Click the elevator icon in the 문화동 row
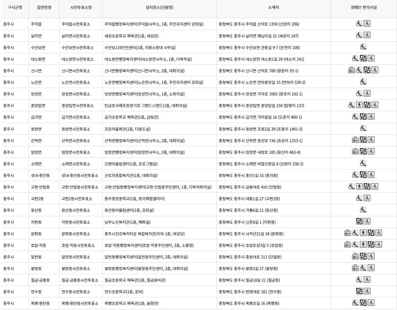This screenshot has width=397, height=310. coord(348,233)
